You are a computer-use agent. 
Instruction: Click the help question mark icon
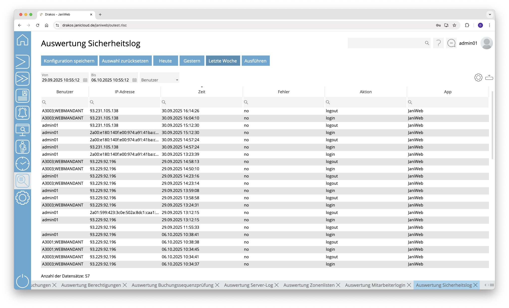[438, 43]
